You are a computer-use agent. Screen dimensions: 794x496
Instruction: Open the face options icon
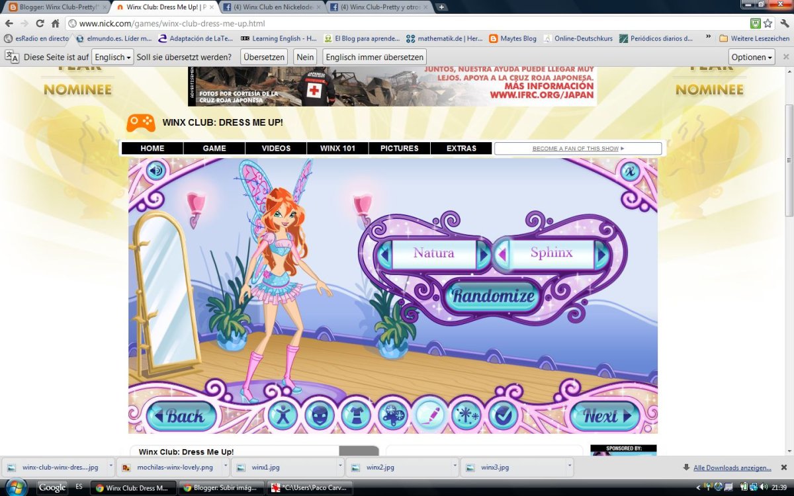[x=320, y=415]
